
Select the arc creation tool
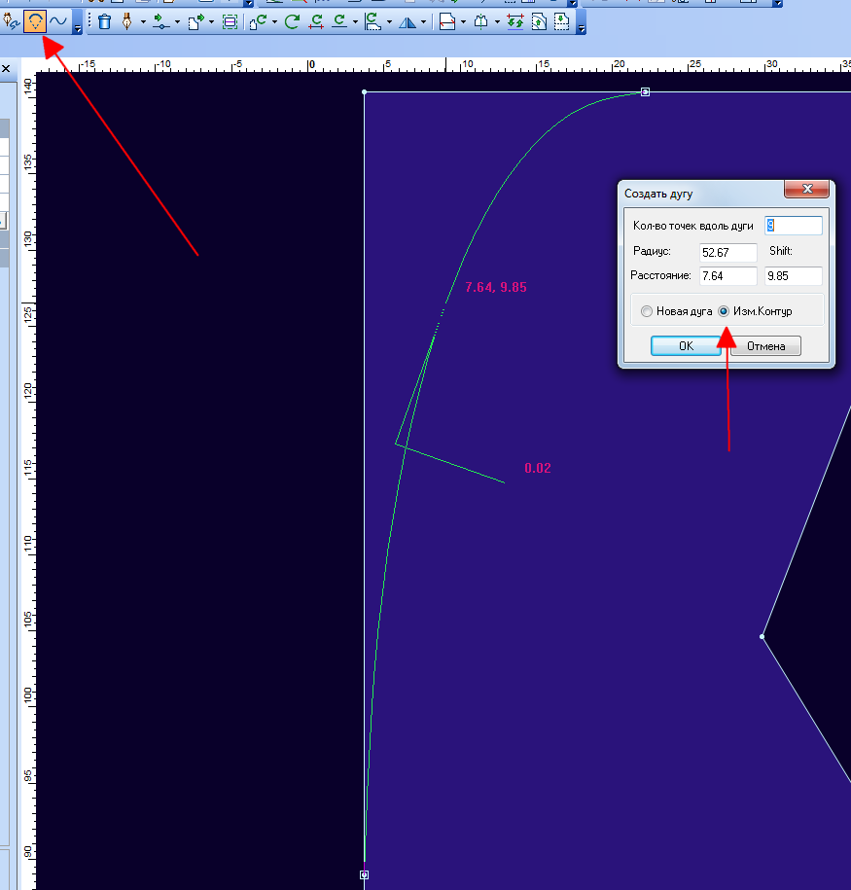coord(35,21)
